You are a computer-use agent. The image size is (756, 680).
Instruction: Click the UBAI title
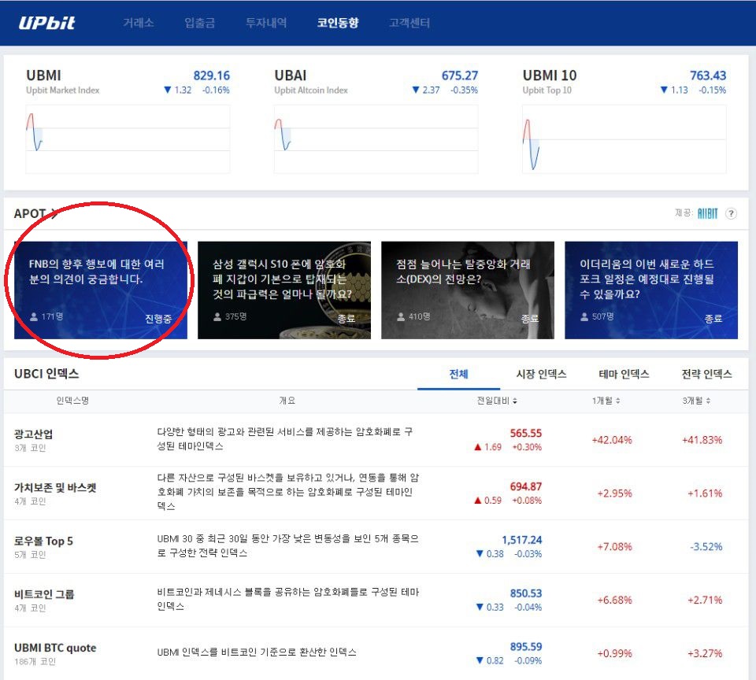click(x=291, y=76)
